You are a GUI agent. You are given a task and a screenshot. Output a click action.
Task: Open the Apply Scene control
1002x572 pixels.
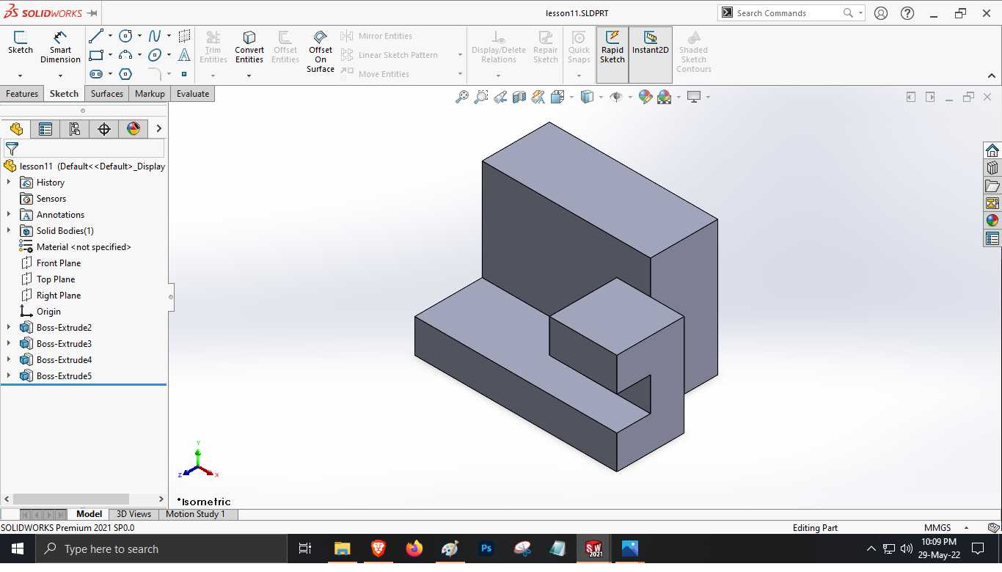click(x=665, y=97)
